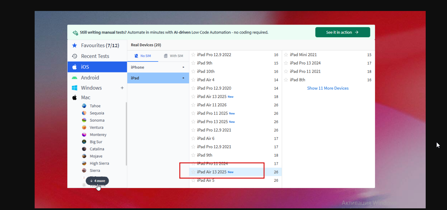Expand the iPhone submenu arrow
The height and width of the screenshot is (210, 447).
click(183, 67)
